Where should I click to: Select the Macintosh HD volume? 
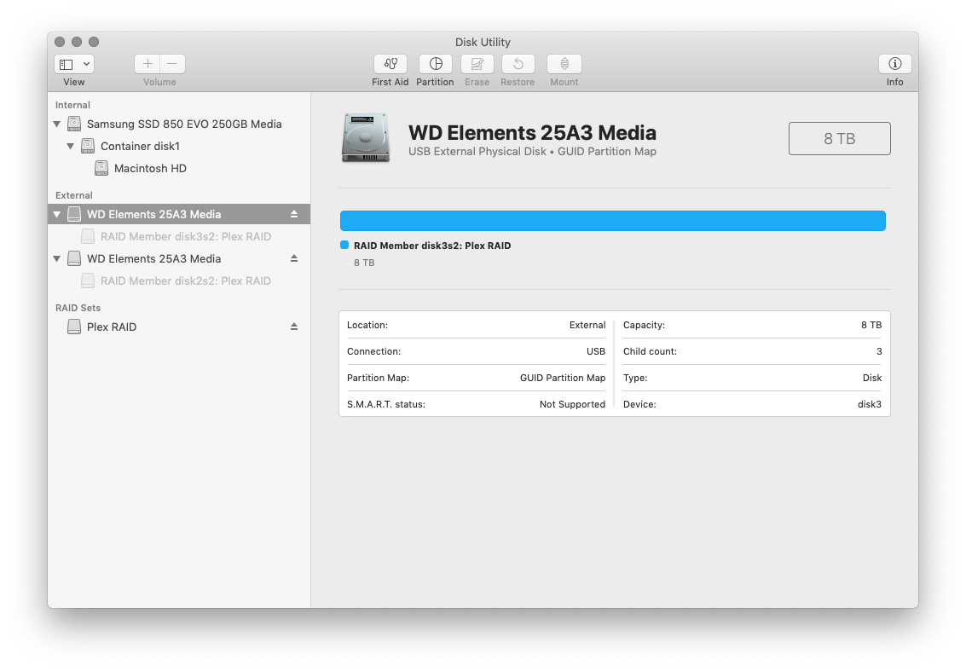pos(150,169)
